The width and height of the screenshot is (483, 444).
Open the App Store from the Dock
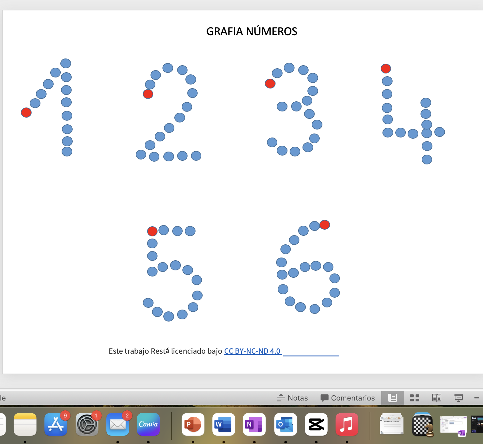pos(56,424)
